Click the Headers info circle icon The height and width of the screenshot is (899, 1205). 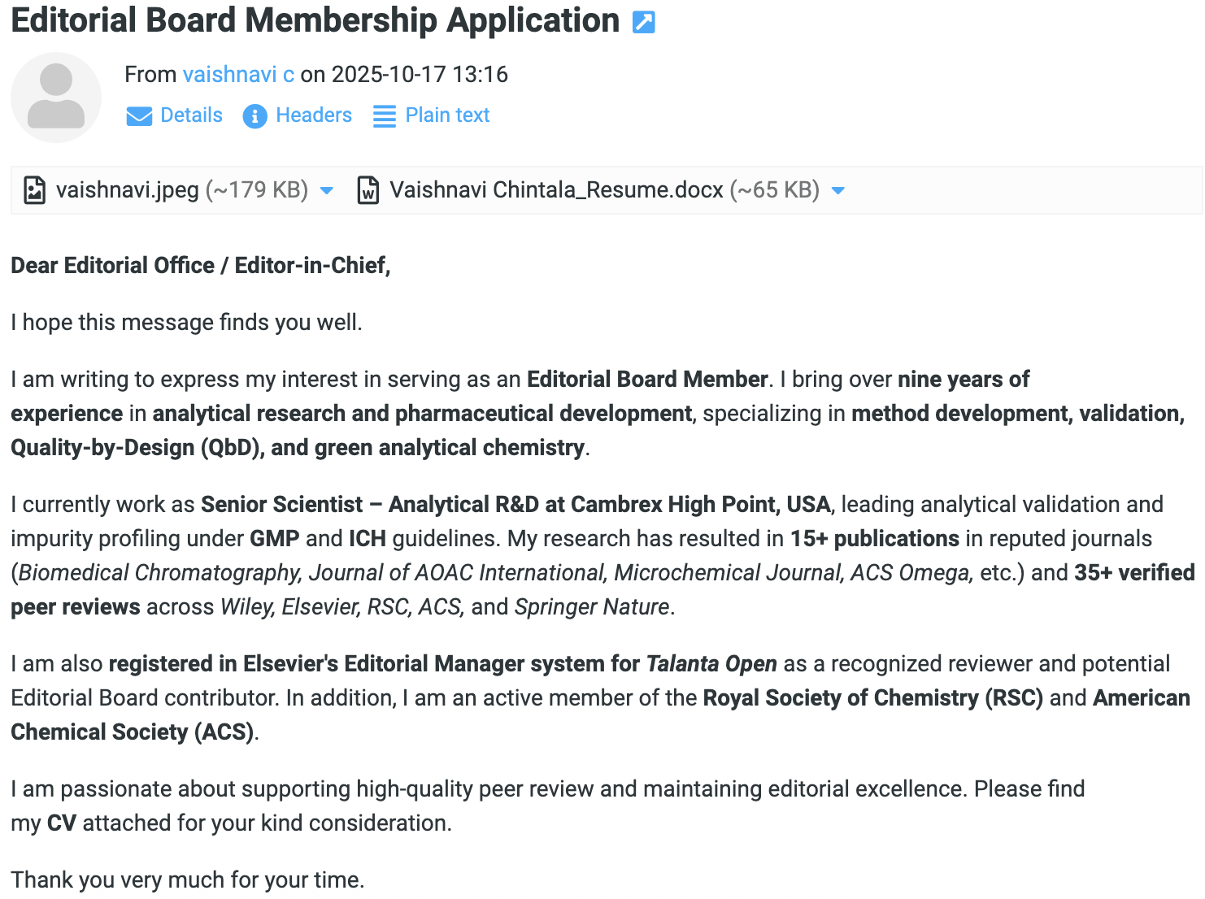click(254, 116)
